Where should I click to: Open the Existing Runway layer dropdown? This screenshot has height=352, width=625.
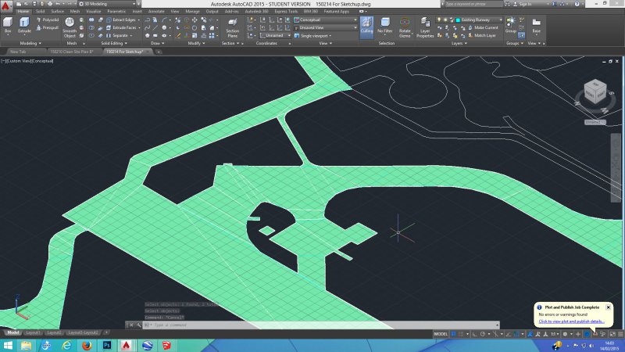click(x=478, y=20)
